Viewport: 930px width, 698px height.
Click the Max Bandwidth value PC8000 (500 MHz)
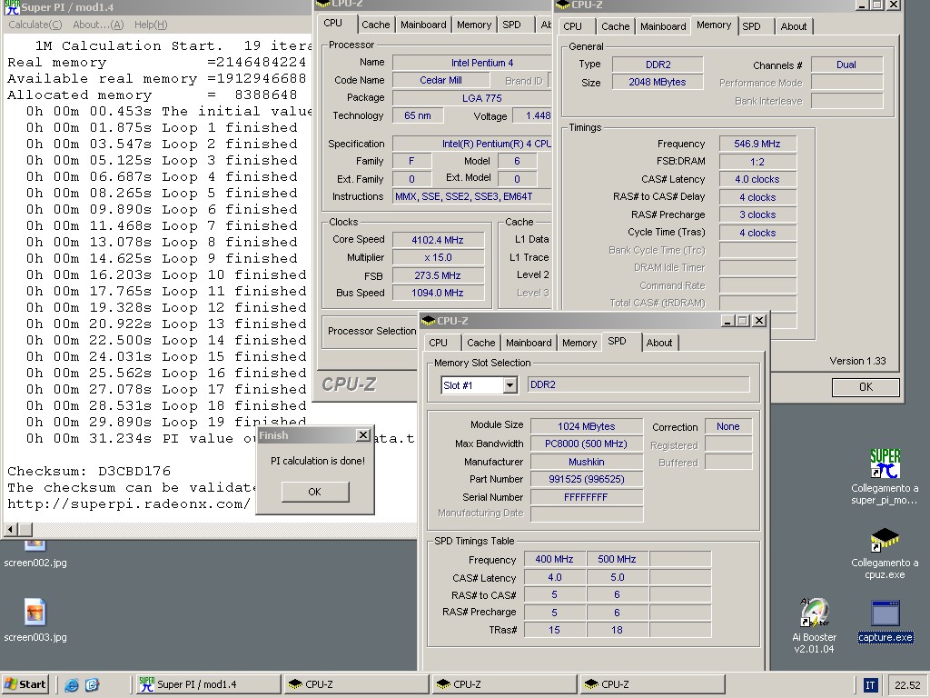point(587,444)
